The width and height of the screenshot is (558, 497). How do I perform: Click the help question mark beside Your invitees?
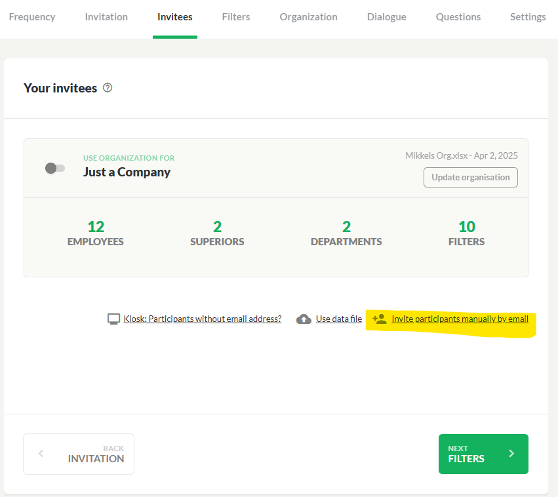click(x=108, y=87)
